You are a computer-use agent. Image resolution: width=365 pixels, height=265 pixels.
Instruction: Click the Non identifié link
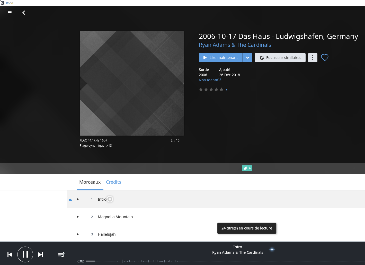(210, 80)
